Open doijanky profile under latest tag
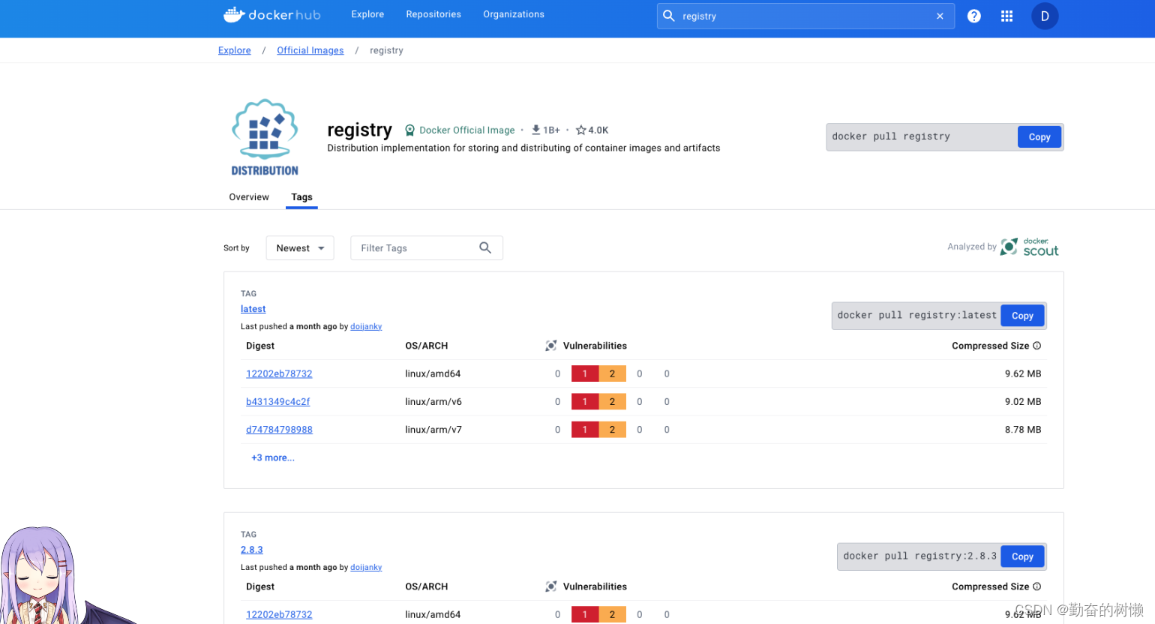The width and height of the screenshot is (1155, 624). click(x=366, y=326)
